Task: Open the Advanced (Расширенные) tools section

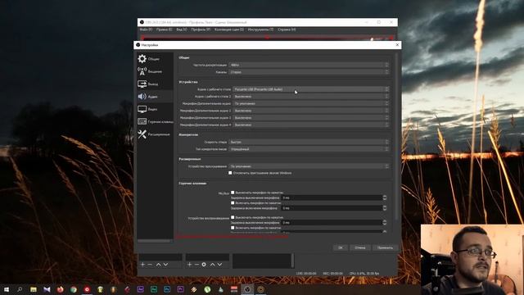Action: 155,134
